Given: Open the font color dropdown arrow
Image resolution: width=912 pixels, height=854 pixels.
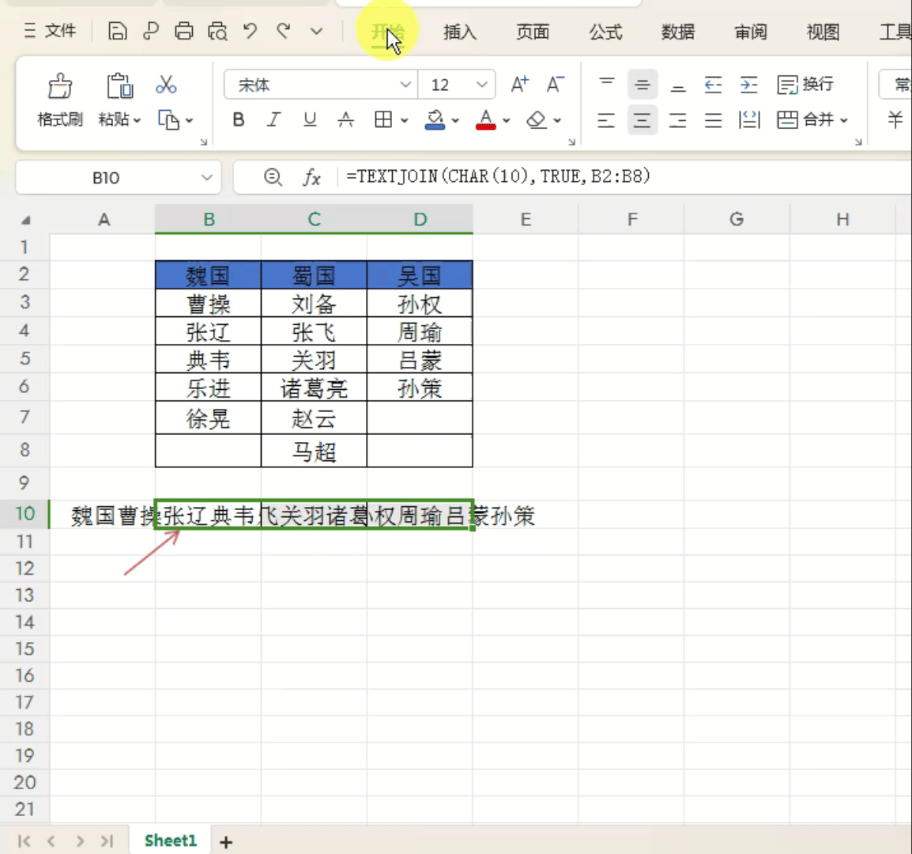Looking at the screenshot, I should (506, 120).
